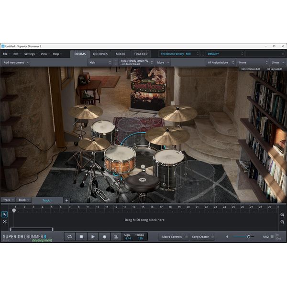Click the Superior Drummer app icon in title bar

(3, 46)
